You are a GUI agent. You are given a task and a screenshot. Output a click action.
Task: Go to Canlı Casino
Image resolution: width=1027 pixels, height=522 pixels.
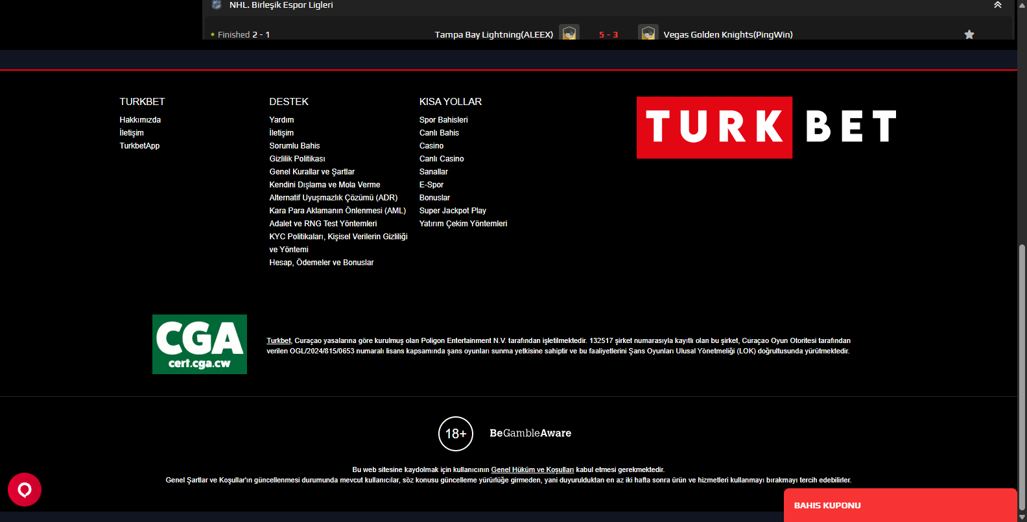442,159
